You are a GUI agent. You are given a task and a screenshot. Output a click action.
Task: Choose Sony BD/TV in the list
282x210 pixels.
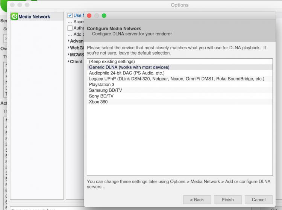(x=180, y=96)
